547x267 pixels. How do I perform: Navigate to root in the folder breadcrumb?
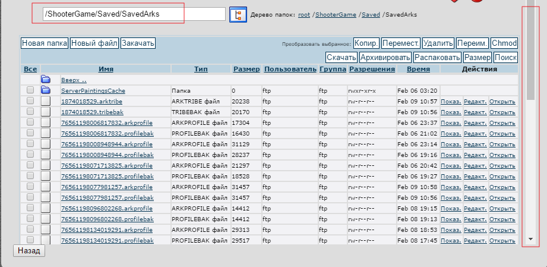click(304, 14)
